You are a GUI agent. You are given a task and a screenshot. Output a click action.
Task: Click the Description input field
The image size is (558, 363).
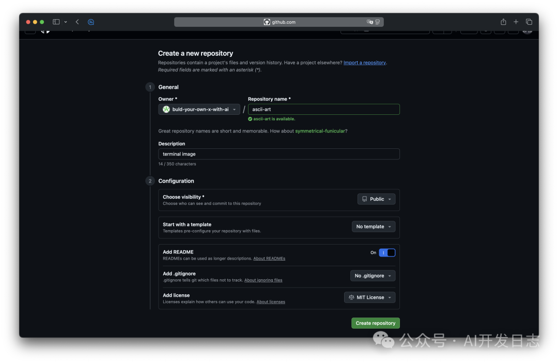tap(278, 154)
